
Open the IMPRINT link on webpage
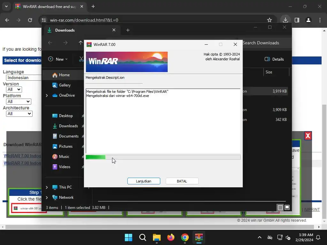tap(312, 210)
